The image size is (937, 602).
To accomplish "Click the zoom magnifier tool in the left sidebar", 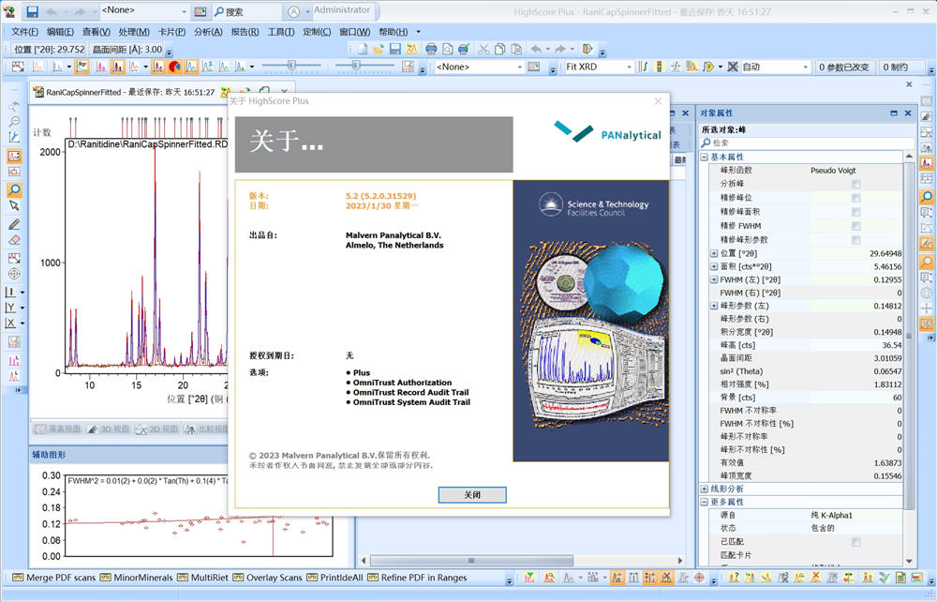I will point(14,190).
